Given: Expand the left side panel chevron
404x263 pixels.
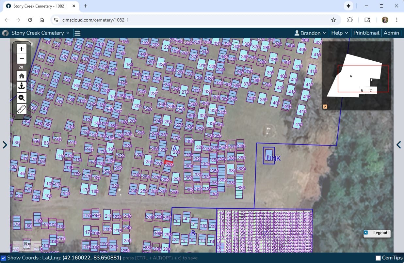Looking at the screenshot, I should coord(5,145).
